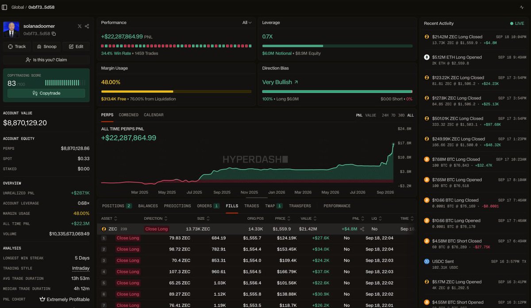The width and height of the screenshot is (531, 308).
Task: Click the Snoop button
Action: (x=46, y=46)
